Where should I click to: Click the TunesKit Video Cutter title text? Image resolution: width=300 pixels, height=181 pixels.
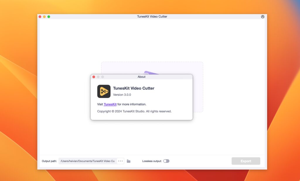click(x=134, y=88)
